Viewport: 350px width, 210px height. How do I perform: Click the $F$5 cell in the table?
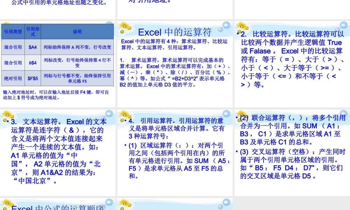point(33,78)
